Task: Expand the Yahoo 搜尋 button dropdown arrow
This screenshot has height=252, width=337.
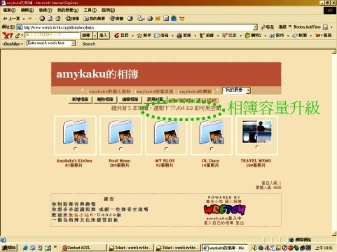Action: coord(95,36)
